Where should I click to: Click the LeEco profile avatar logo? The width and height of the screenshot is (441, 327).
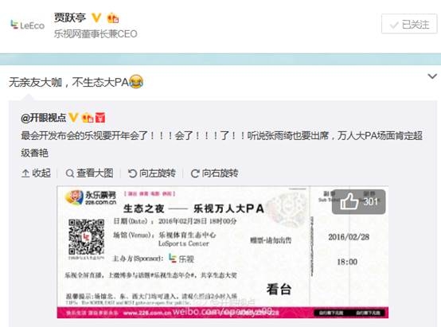28,25
